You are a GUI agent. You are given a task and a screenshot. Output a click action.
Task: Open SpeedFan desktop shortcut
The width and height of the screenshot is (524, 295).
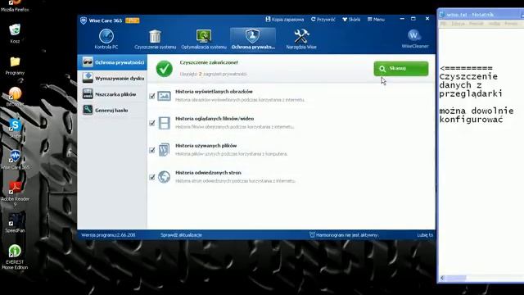tap(15, 222)
